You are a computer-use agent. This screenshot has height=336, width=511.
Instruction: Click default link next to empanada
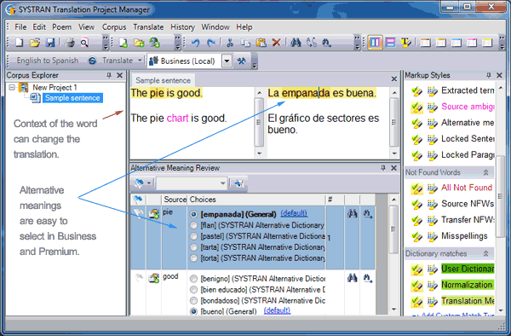(x=294, y=213)
